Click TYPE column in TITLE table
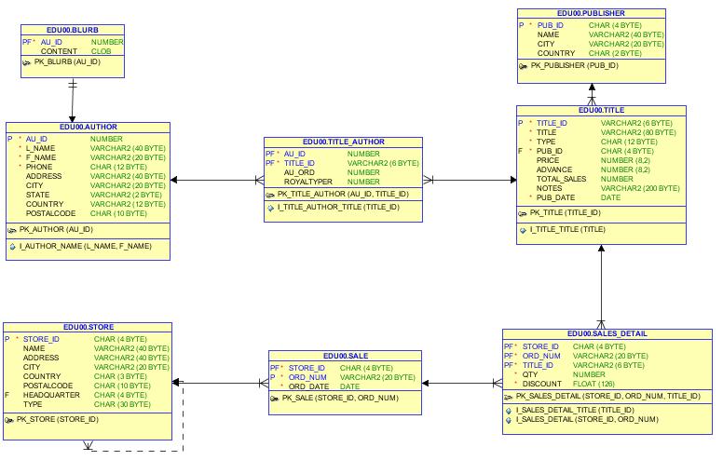The height and width of the screenshot is (474, 723). point(545,142)
